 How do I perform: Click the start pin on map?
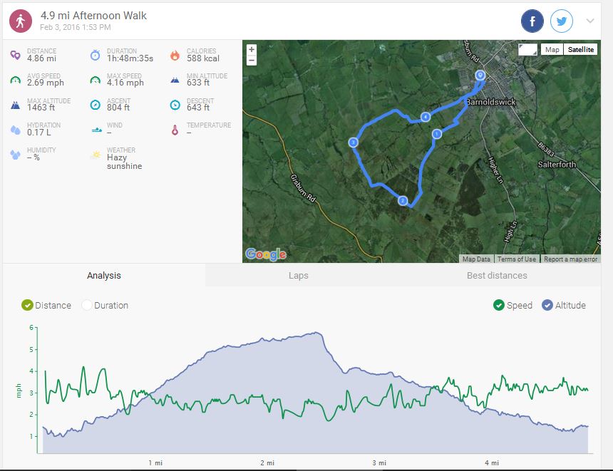480,75
